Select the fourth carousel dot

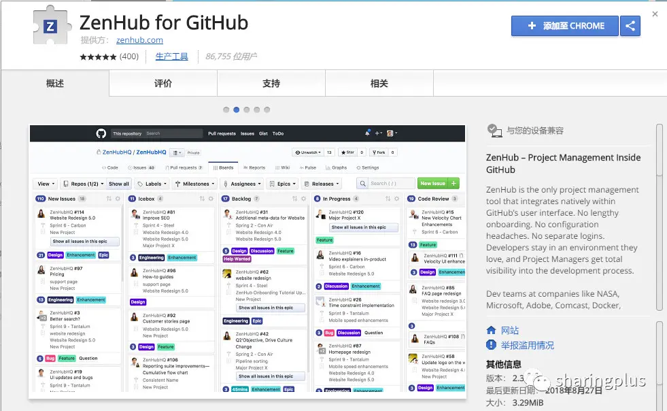click(x=257, y=110)
